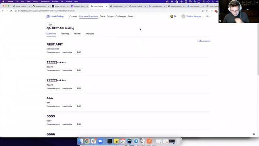Bookmark the page with star icon
Viewport: 259px width, 146px height.
[x=207, y=11]
